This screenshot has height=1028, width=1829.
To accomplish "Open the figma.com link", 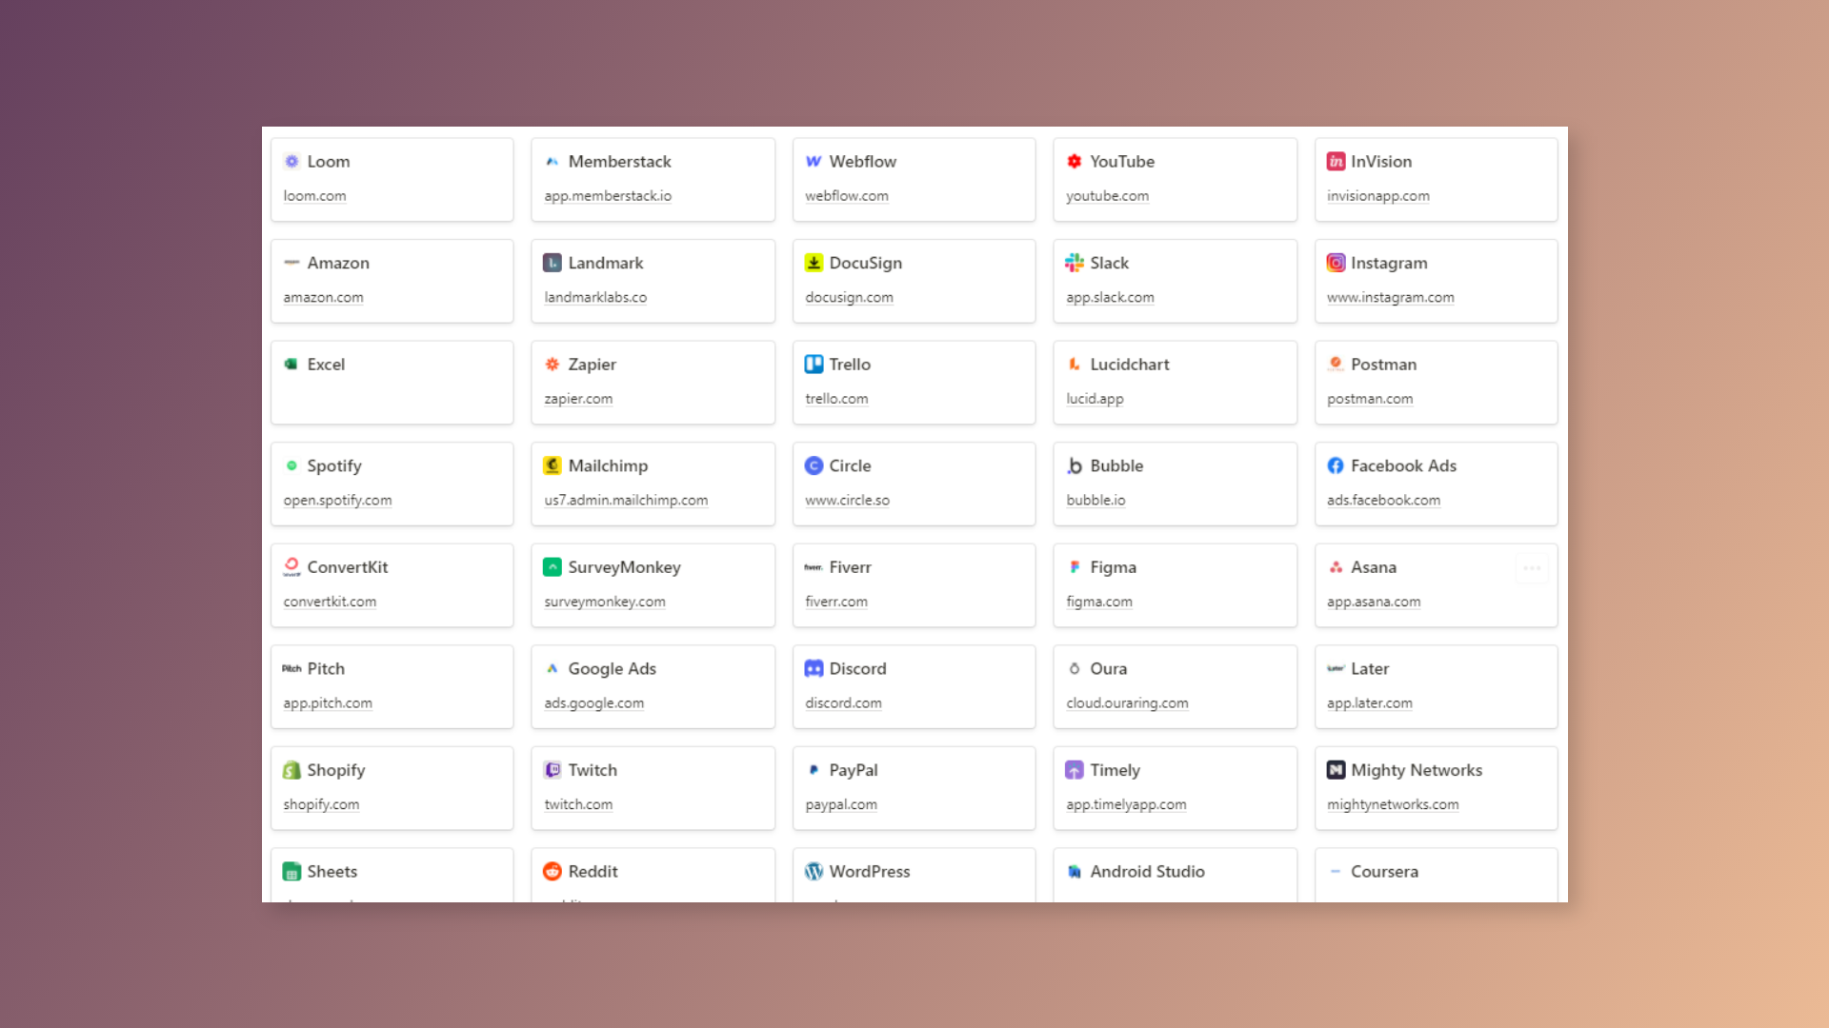I will [x=1099, y=602].
